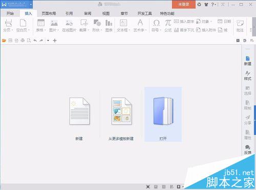
Task: Open the 样式 styles sidebar icon
Action: click(248, 76)
